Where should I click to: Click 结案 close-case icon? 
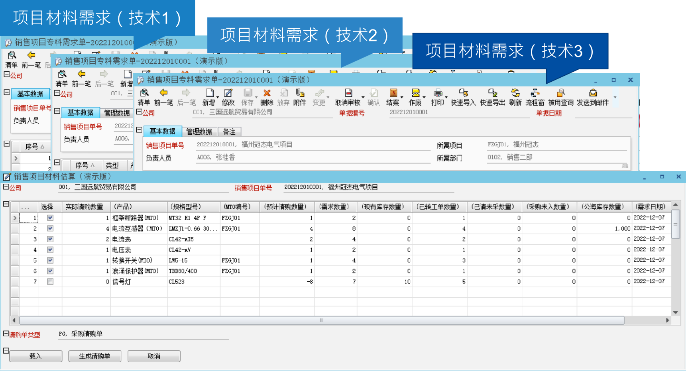point(393,93)
